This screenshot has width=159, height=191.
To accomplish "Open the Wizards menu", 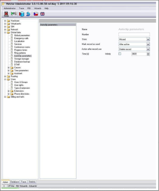I will (37, 8).
